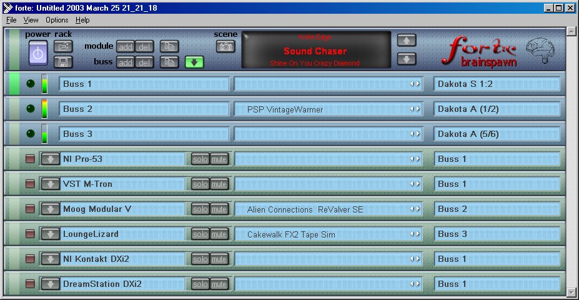
Task: Mute the Moog Modular V module
Action: point(219,209)
